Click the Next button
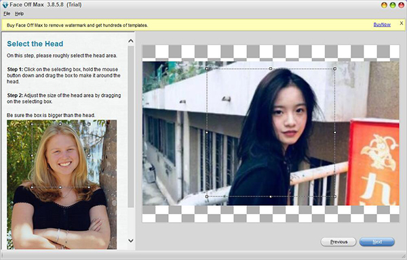 click(x=377, y=242)
